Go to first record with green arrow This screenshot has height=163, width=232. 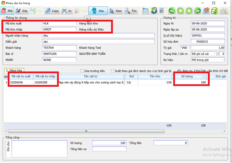[172, 11]
